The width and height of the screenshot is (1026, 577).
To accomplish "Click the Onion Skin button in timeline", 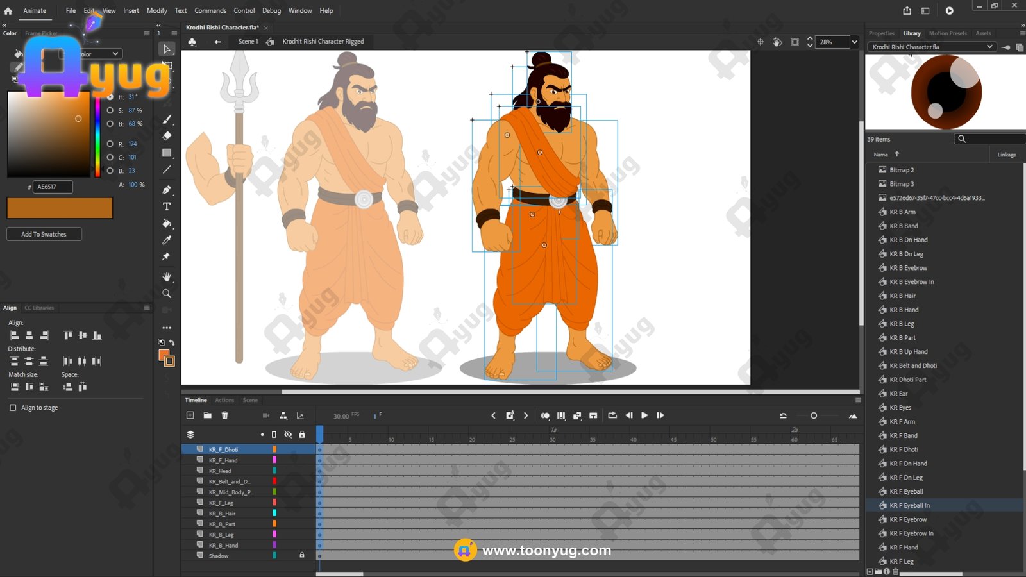I will (545, 415).
